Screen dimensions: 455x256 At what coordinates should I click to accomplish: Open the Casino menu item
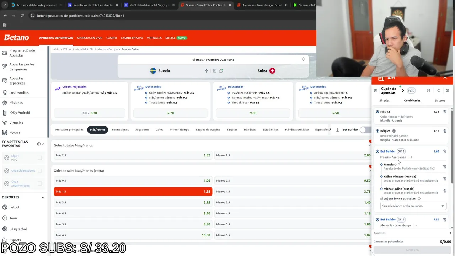(112, 38)
